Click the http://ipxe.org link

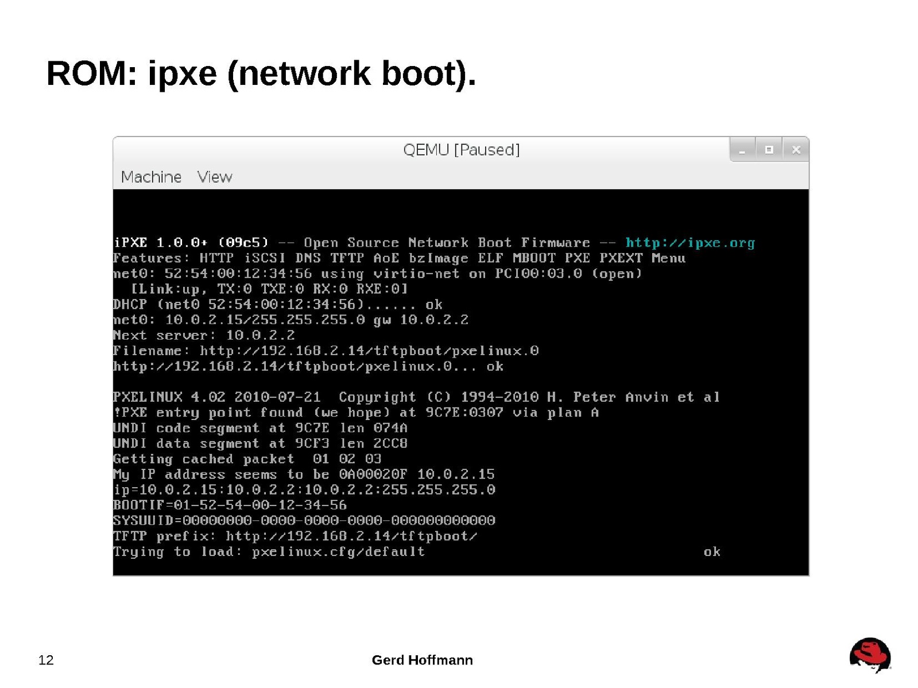pyautogui.click(x=690, y=243)
